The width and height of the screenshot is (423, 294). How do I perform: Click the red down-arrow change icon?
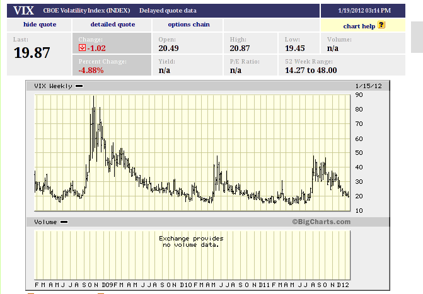click(x=82, y=48)
